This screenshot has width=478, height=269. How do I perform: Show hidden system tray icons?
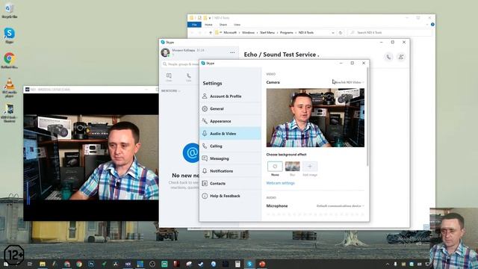pos(388,264)
